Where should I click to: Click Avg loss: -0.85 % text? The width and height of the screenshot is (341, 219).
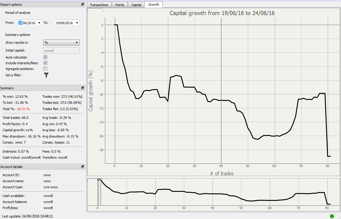point(55,130)
